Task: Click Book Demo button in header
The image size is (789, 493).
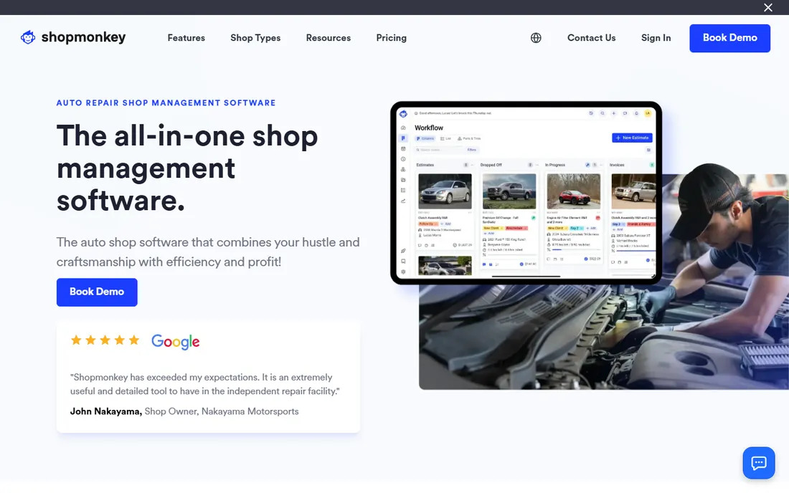Action: [x=729, y=38]
